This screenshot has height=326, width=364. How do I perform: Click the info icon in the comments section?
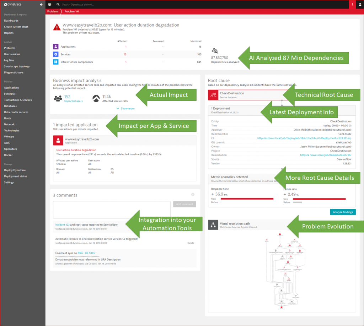coord(192,194)
